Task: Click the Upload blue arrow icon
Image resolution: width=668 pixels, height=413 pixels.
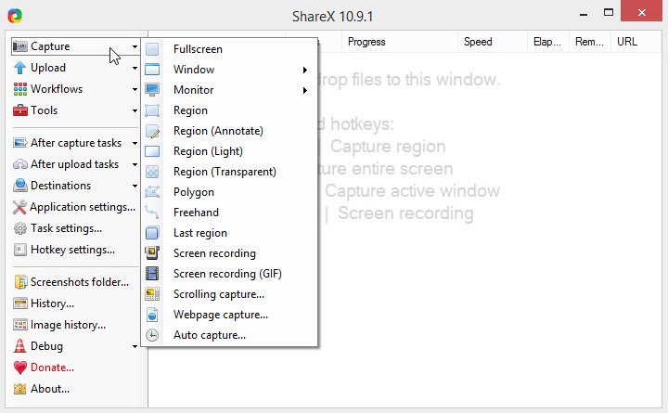Action: [x=20, y=68]
